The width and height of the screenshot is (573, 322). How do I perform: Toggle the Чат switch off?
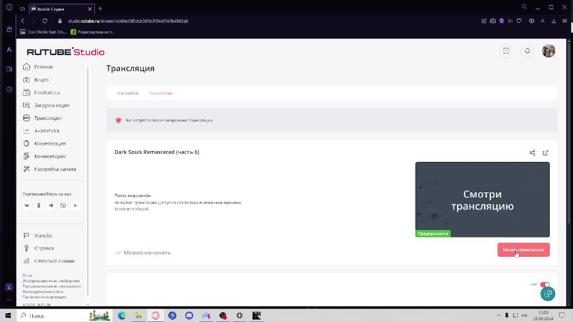pyautogui.click(x=545, y=284)
